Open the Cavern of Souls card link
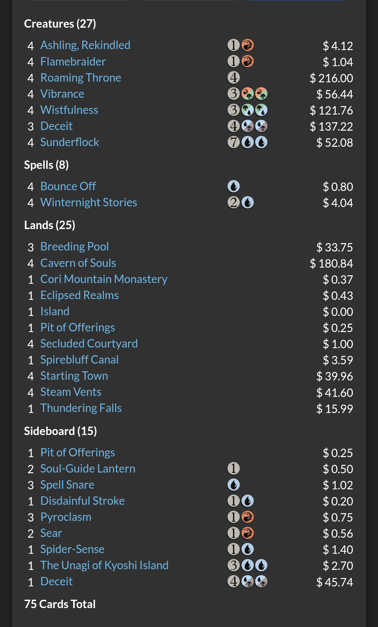 (78, 263)
